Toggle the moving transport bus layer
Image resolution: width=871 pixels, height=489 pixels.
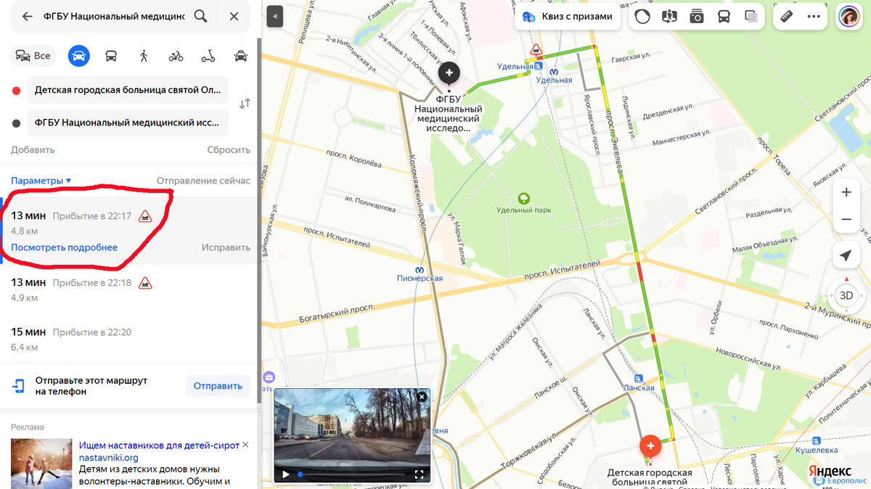[724, 17]
